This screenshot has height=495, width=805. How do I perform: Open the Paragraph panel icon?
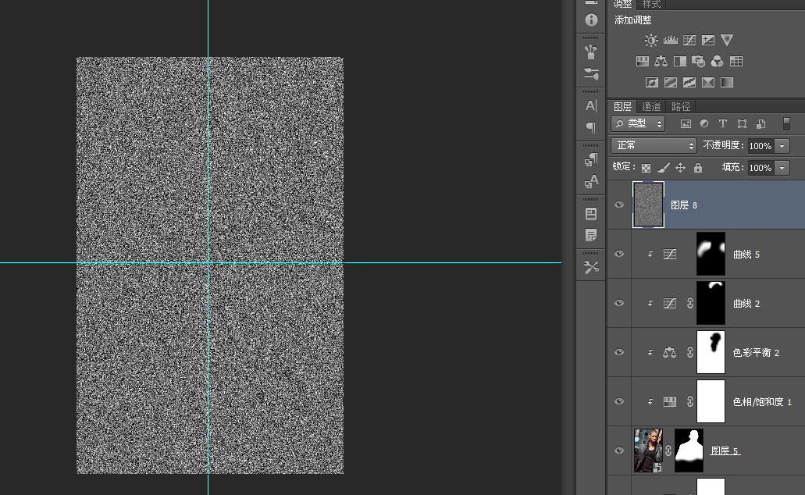tap(591, 126)
